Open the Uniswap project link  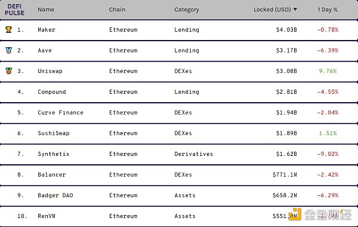click(x=50, y=71)
